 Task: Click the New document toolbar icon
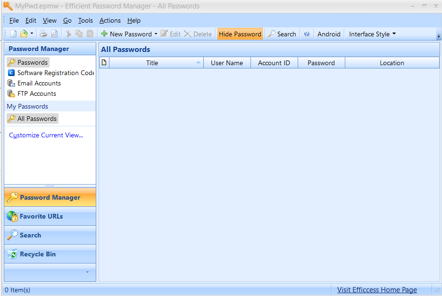13,34
